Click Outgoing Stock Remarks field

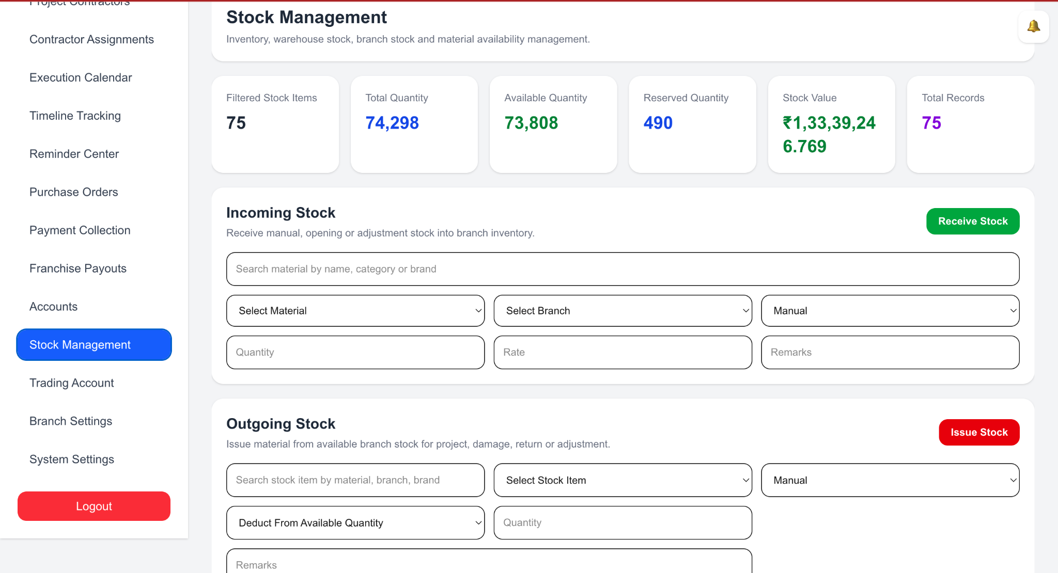click(x=489, y=562)
